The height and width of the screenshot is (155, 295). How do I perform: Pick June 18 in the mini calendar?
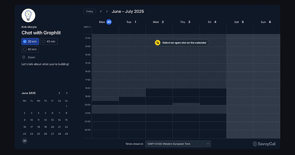[38, 127]
